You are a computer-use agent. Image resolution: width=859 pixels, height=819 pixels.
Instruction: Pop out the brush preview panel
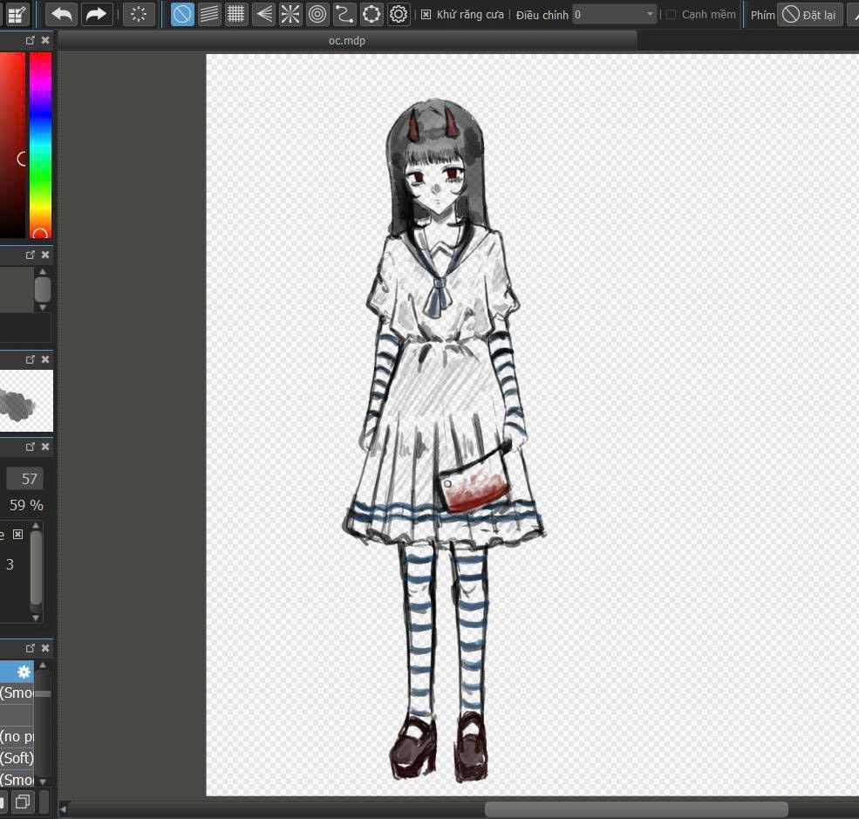pos(31,359)
